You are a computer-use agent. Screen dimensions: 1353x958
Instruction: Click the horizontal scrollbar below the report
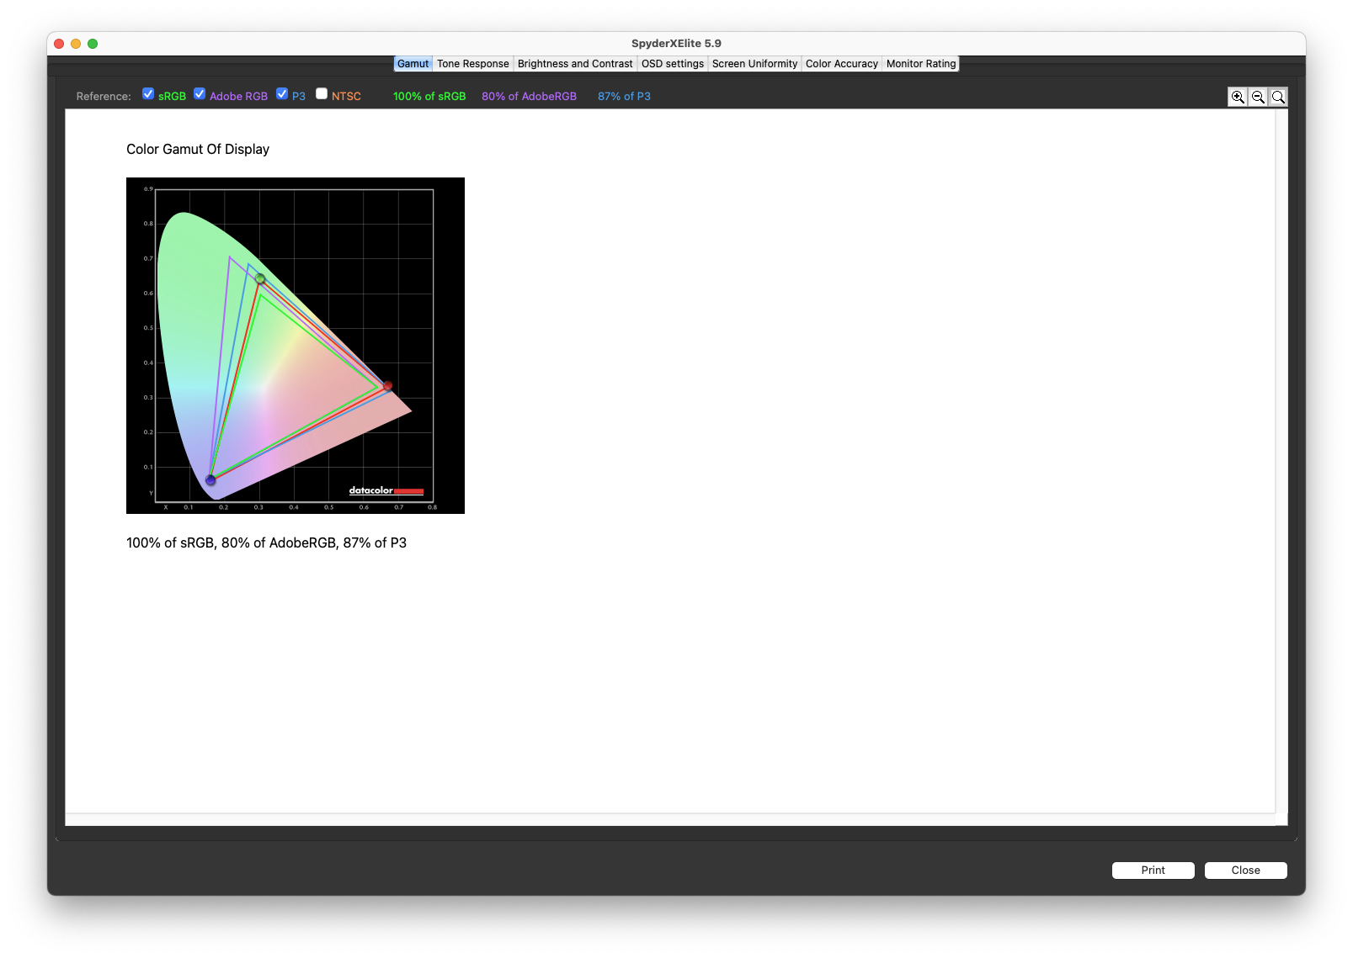670,819
